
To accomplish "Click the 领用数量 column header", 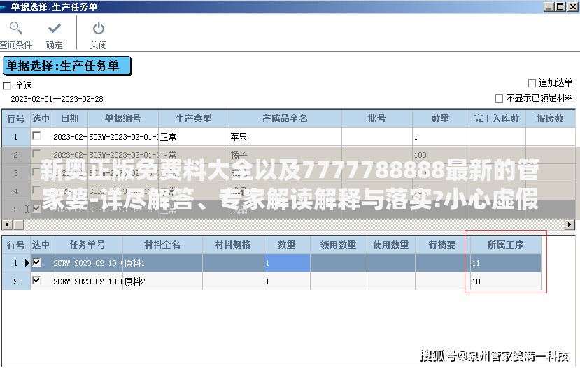I will 339,244.
